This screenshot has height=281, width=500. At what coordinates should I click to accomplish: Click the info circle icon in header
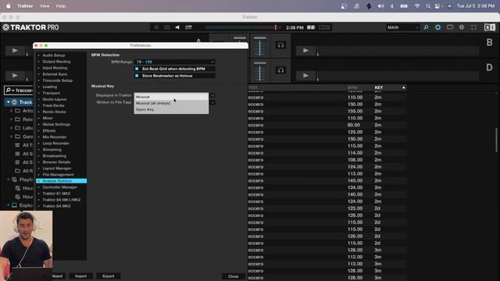pyautogui.click(x=462, y=27)
